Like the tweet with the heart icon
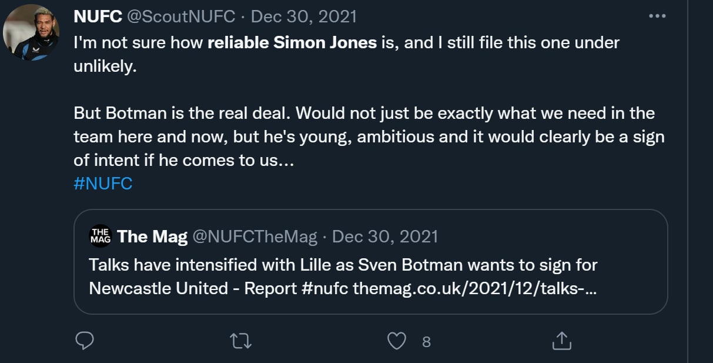 [397, 340]
